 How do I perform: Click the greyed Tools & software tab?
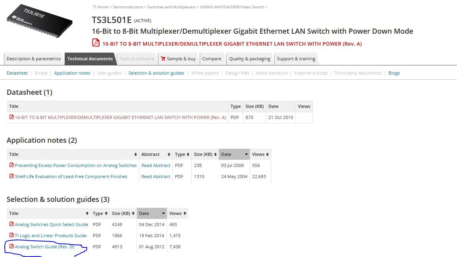(137, 59)
